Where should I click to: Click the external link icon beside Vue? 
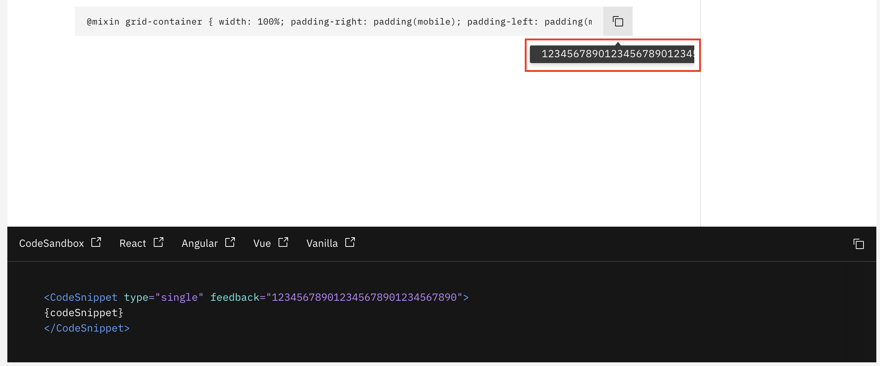tap(283, 242)
